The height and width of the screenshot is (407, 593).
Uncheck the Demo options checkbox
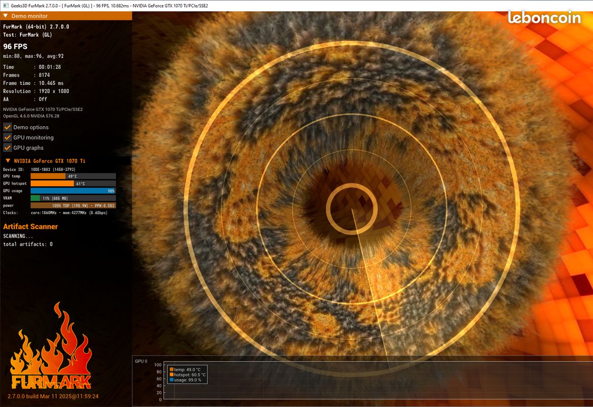[7, 127]
